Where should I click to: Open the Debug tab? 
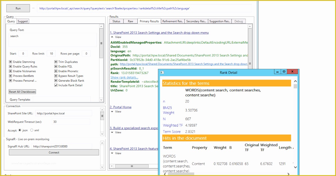click(239, 21)
